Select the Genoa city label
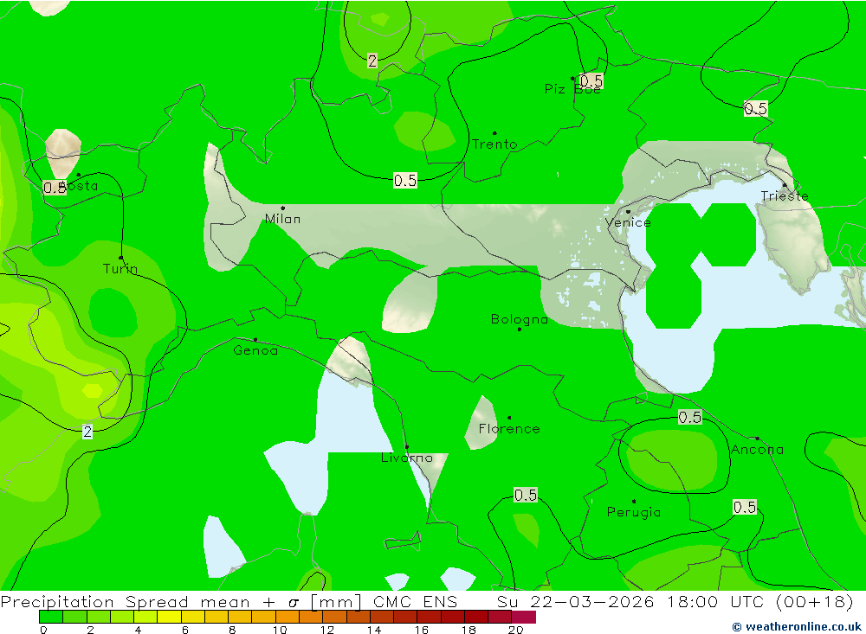Viewport: 866px width, 634px height. click(255, 350)
